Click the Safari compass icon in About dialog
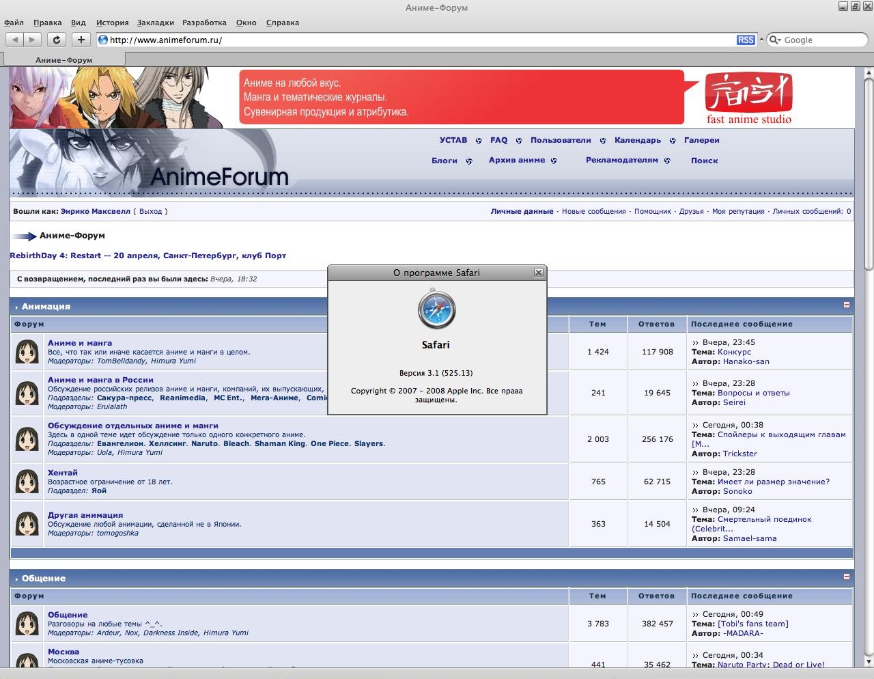The height and width of the screenshot is (679, 874). [x=436, y=310]
